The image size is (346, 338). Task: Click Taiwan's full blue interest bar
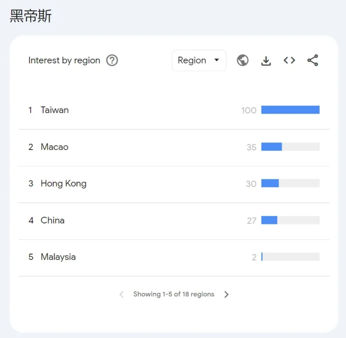click(x=290, y=110)
